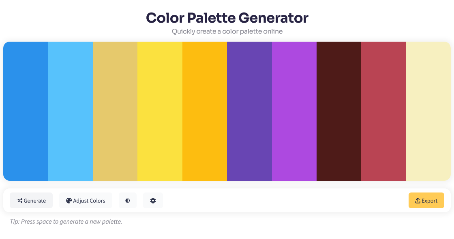Select the amber orange swatch
The height and width of the screenshot is (239, 454).
coord(205,111)
